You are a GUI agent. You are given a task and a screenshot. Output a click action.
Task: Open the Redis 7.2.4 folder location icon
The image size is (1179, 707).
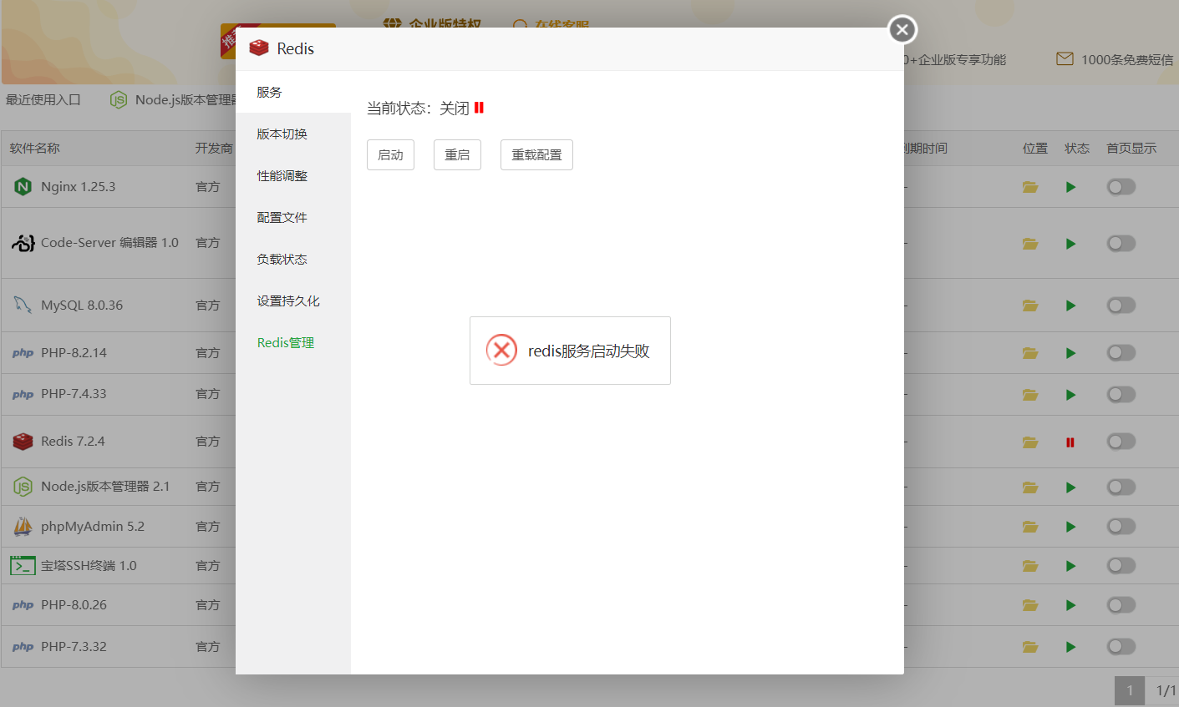pos(1030,442)
